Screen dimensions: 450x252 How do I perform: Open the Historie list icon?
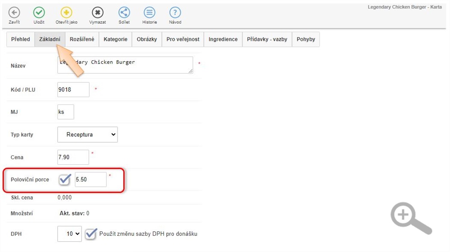[x=150, y=13]
